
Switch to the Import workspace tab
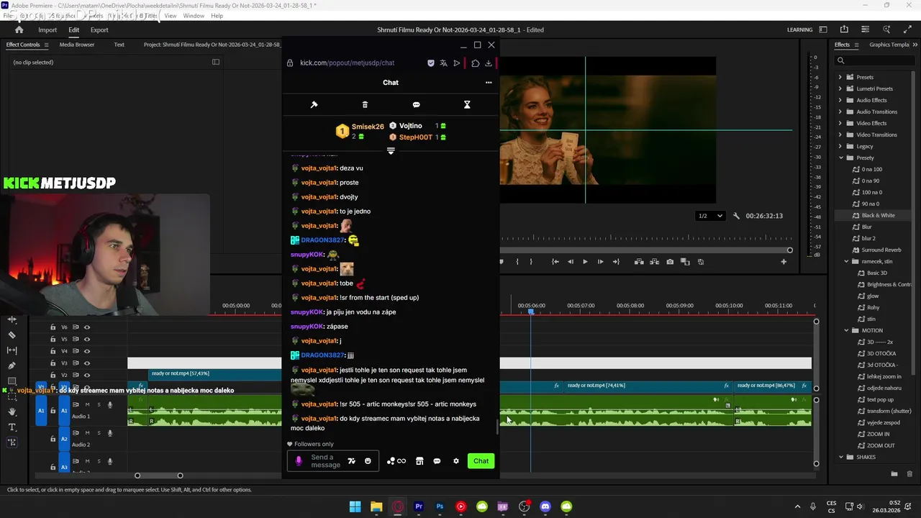click(47, 30)
